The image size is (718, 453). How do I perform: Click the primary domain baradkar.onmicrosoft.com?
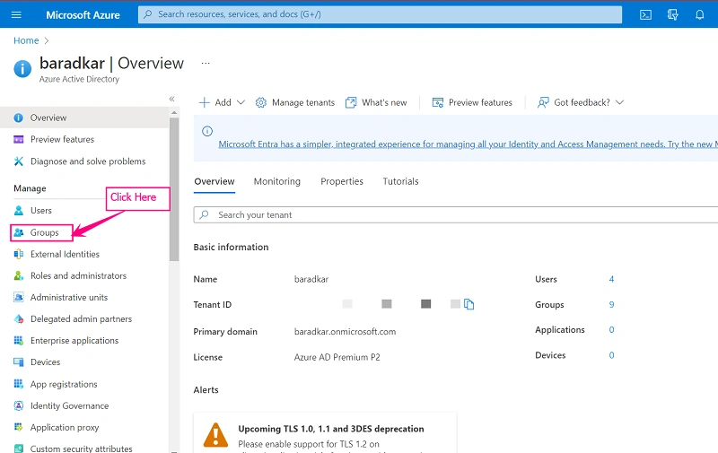tap(345, 332)
